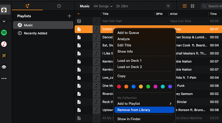Image resolution: width=222 pixels, height=123 pixels.
Task: Apply the purple color tag
Action: [170, 86]
